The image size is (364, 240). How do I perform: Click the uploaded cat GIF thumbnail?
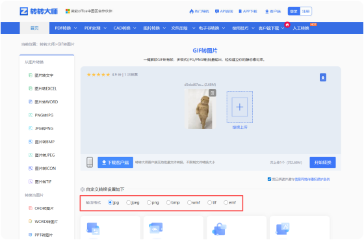pyautogui.click(x=200, y=109)
